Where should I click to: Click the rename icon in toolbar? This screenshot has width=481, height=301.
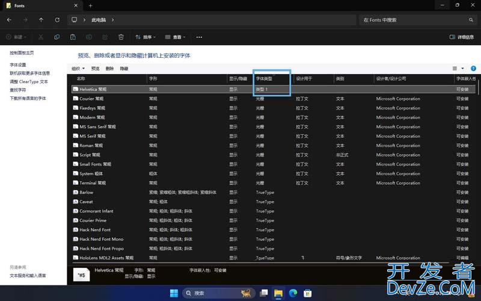pos(89,37)
